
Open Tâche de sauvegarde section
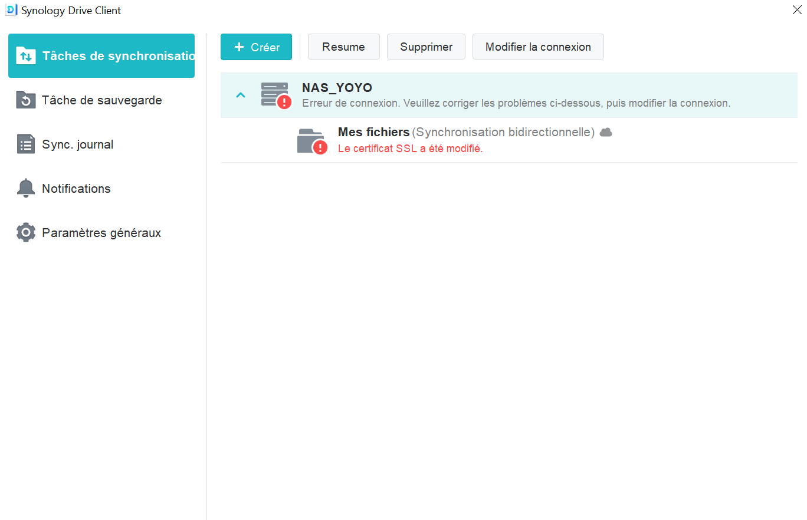click(101, 100)
